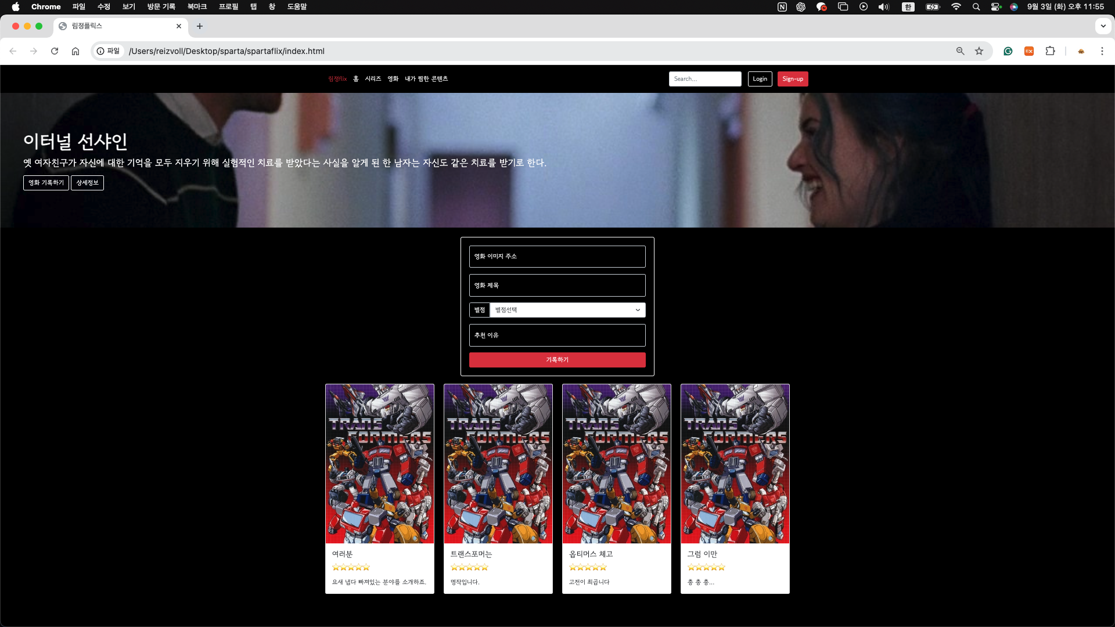Focus the 영화 이미지 주소 input field

557,257
